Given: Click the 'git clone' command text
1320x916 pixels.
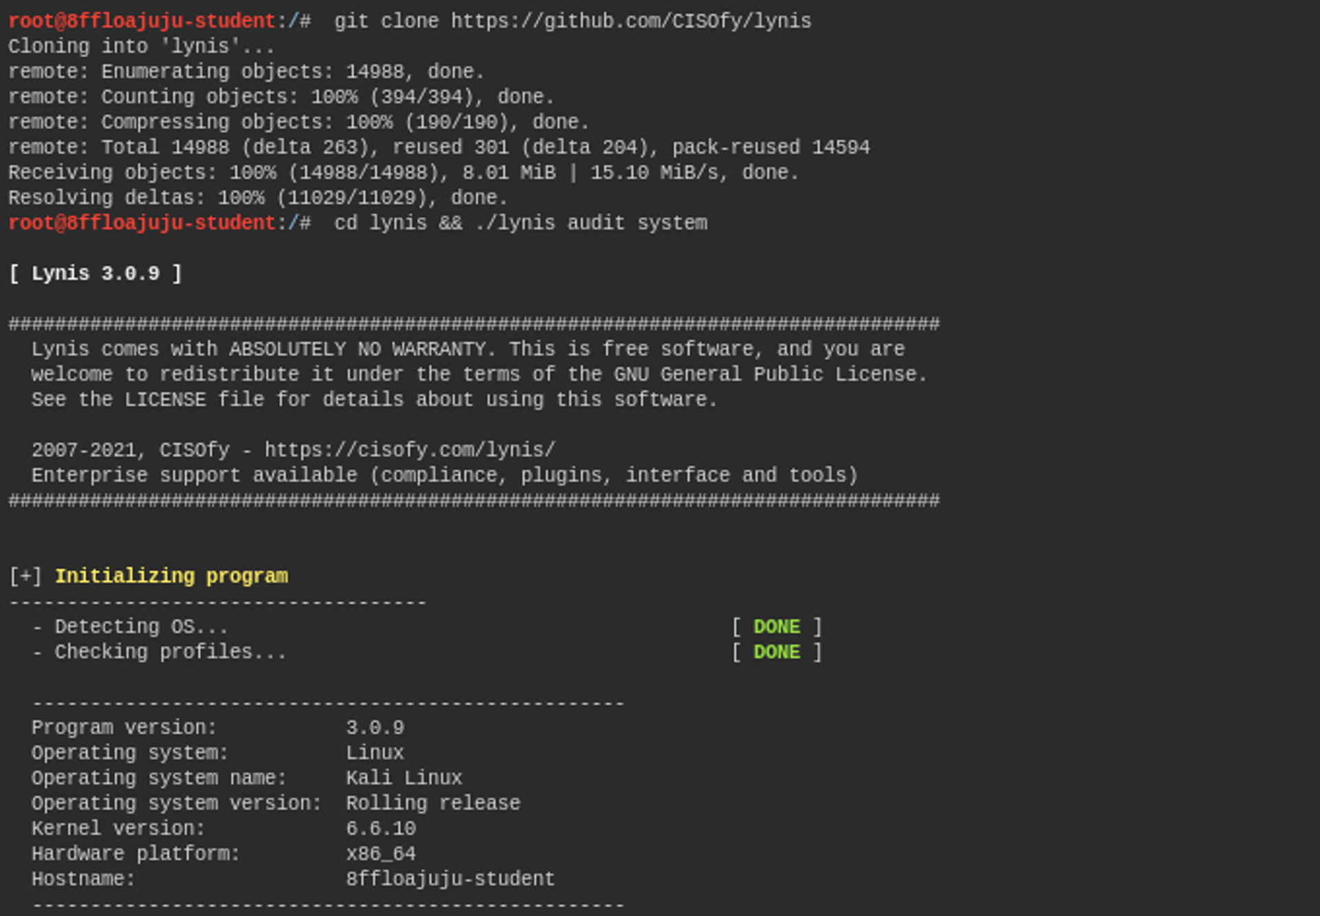Looking at the screenshot, I should click(386, 21).
